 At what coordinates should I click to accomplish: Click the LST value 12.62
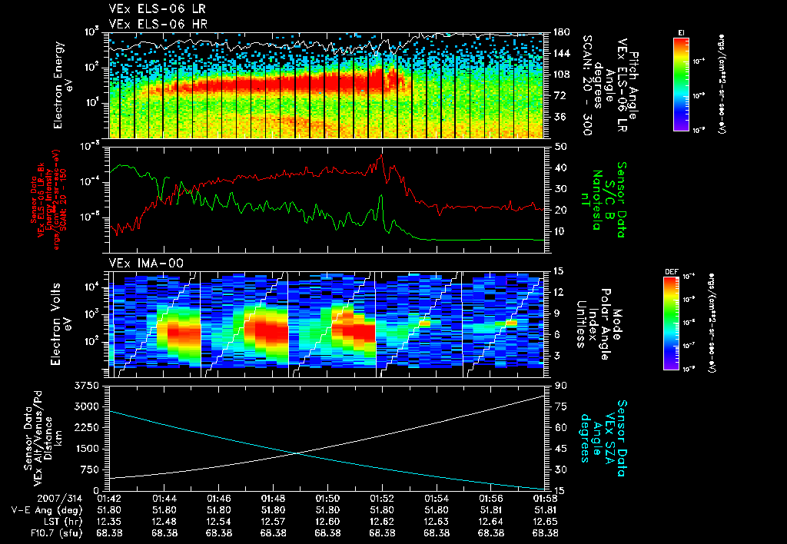point(382,522)
